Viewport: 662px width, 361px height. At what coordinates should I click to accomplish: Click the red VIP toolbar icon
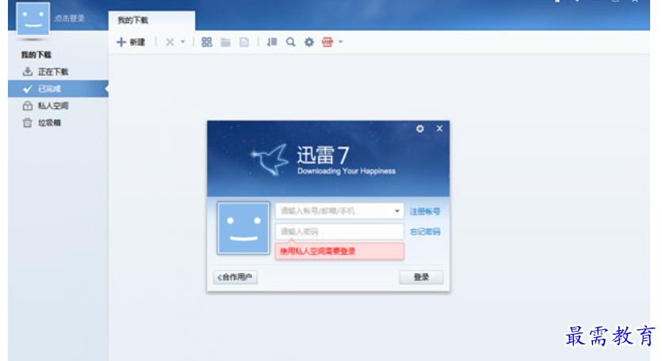327,42
